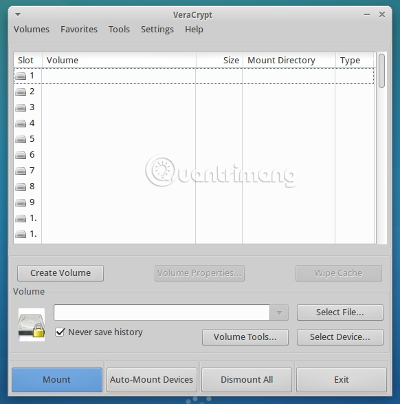Screen dimensions: 400x404
Task: Click the drive icon for slot 3
Action: (21, 107)
